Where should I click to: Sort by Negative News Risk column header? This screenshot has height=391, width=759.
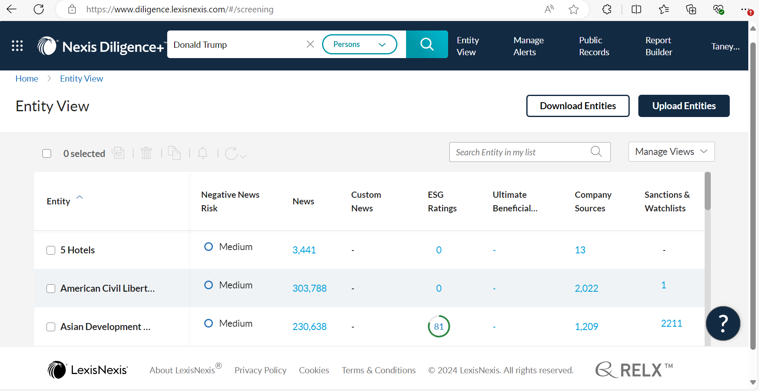(230, 201)
